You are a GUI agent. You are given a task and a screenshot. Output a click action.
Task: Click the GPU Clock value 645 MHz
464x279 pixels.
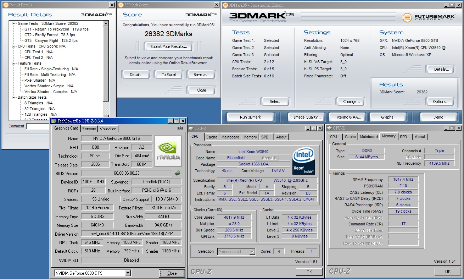coord(93,242)
